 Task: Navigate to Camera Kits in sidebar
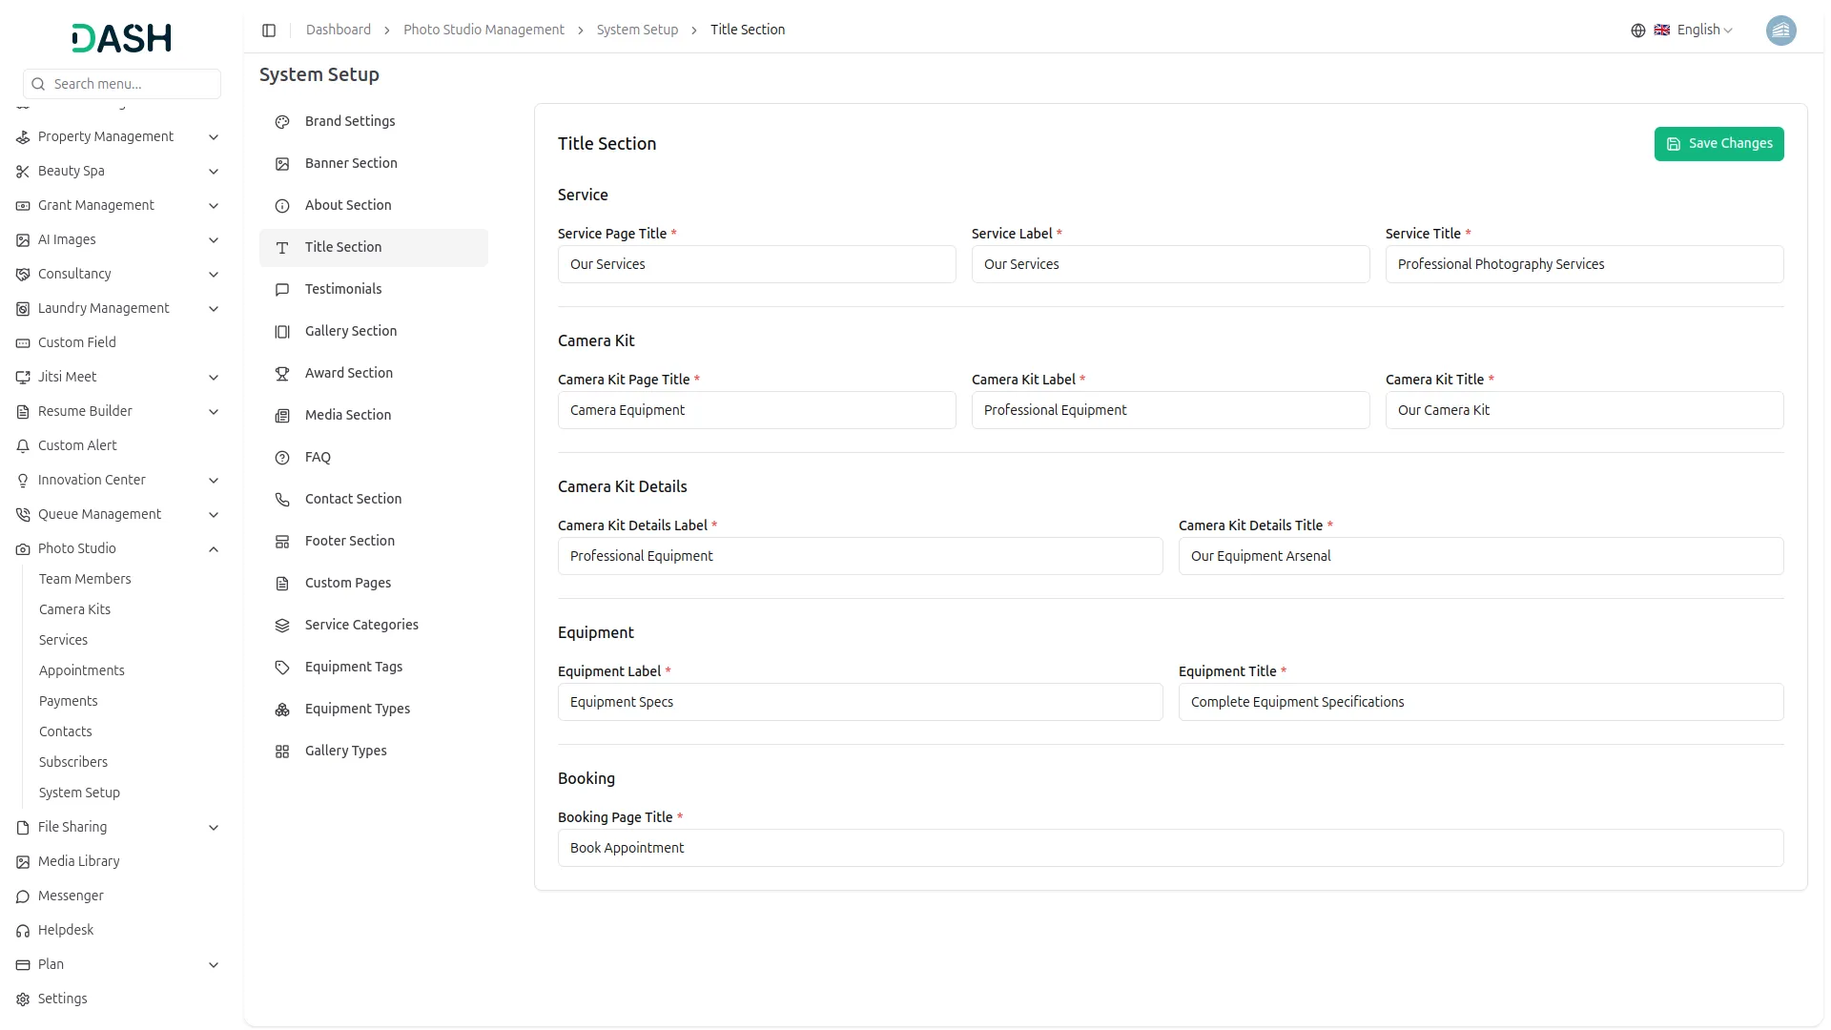75,609
